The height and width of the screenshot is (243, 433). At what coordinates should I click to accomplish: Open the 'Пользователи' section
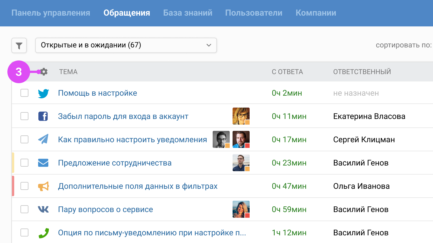(254, 13)
